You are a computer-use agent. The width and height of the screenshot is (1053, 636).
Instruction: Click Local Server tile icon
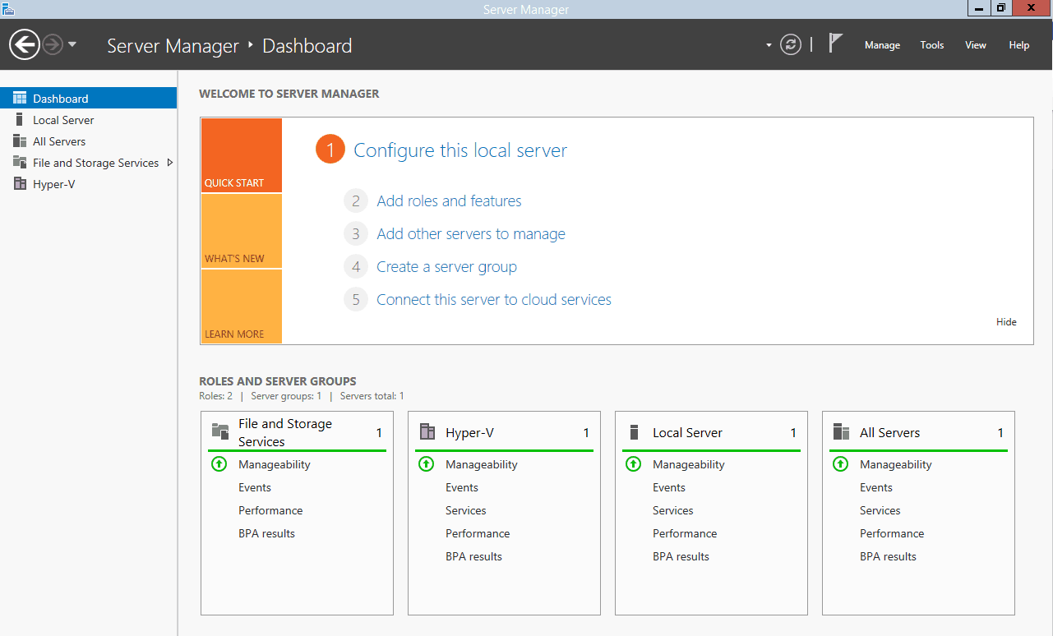click(x=634, y=431)
